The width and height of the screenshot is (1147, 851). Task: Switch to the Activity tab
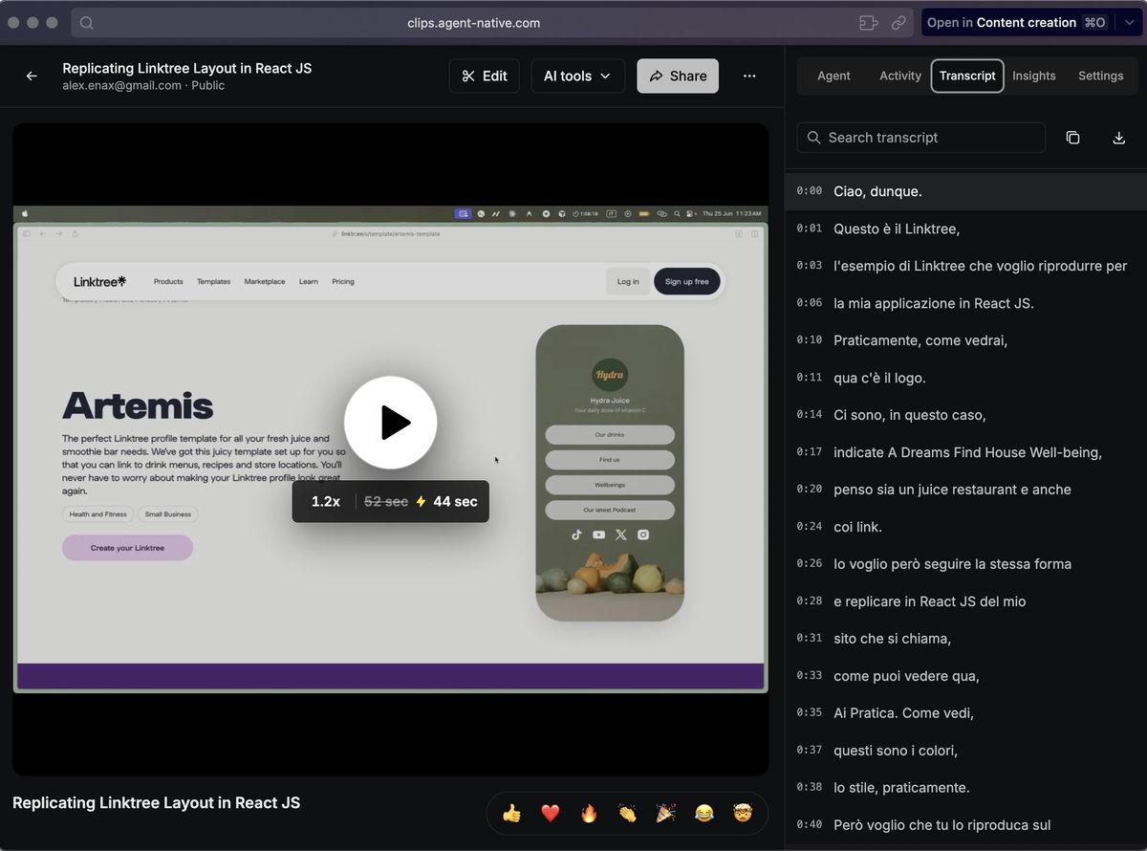900,76
